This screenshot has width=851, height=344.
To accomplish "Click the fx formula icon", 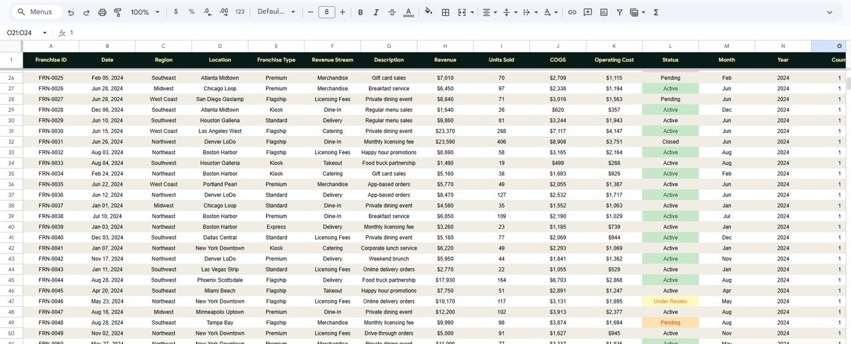I will tap(62, 33).
